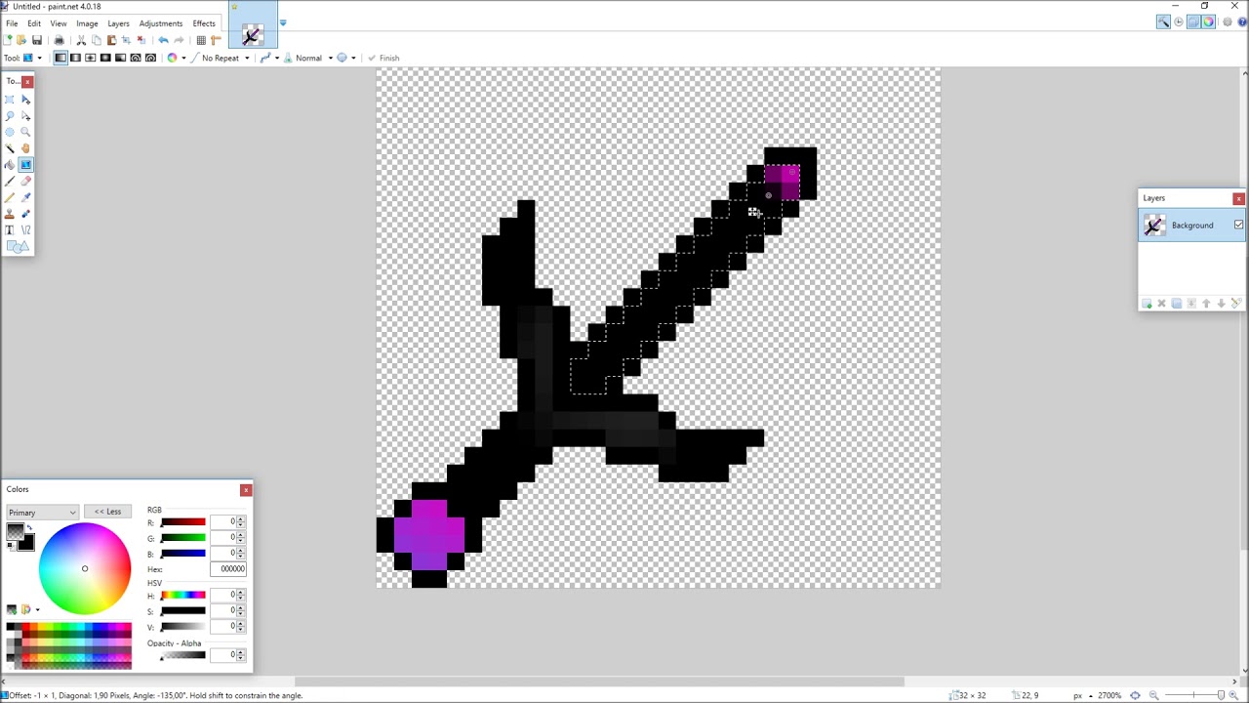Choose the Linear gradient style

[x=60, y=58]
